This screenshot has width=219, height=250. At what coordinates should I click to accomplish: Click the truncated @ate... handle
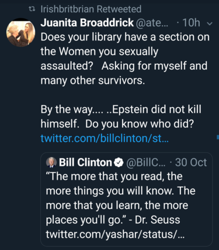coord(152,23)
